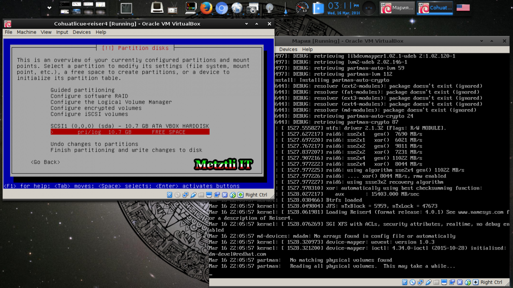Click USB devices icon in Cohuatlicue-reiser4 status bar
Screen dimensions: 513x288
click(x=193, y=195)
